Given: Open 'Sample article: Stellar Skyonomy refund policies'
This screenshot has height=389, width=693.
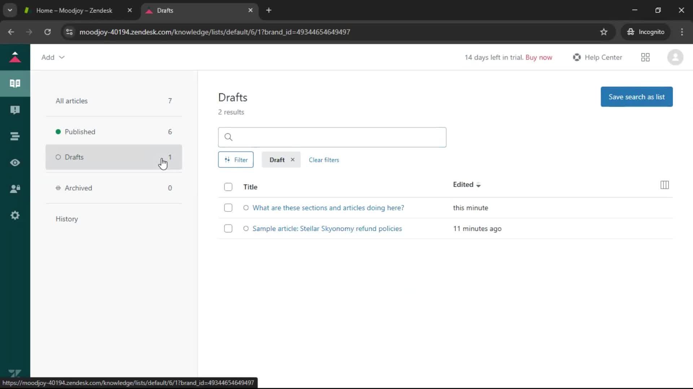Looking at the screenshot, I should pos(327,229).
